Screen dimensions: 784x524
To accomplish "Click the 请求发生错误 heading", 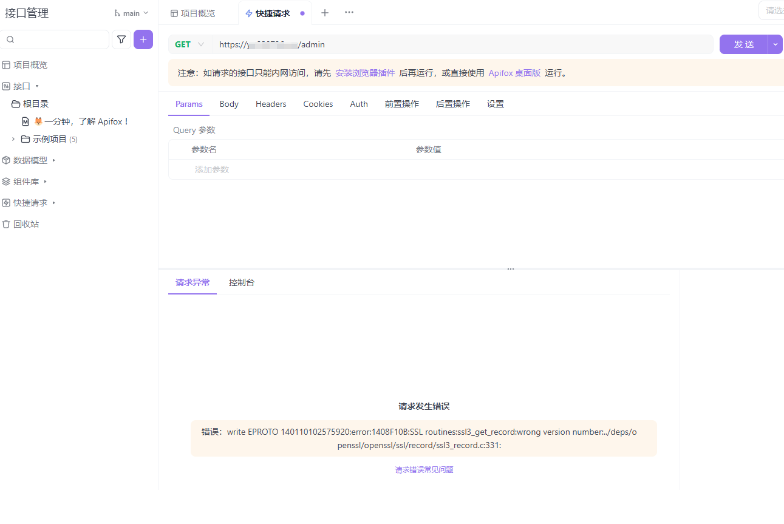I will [x=424, y=406].
